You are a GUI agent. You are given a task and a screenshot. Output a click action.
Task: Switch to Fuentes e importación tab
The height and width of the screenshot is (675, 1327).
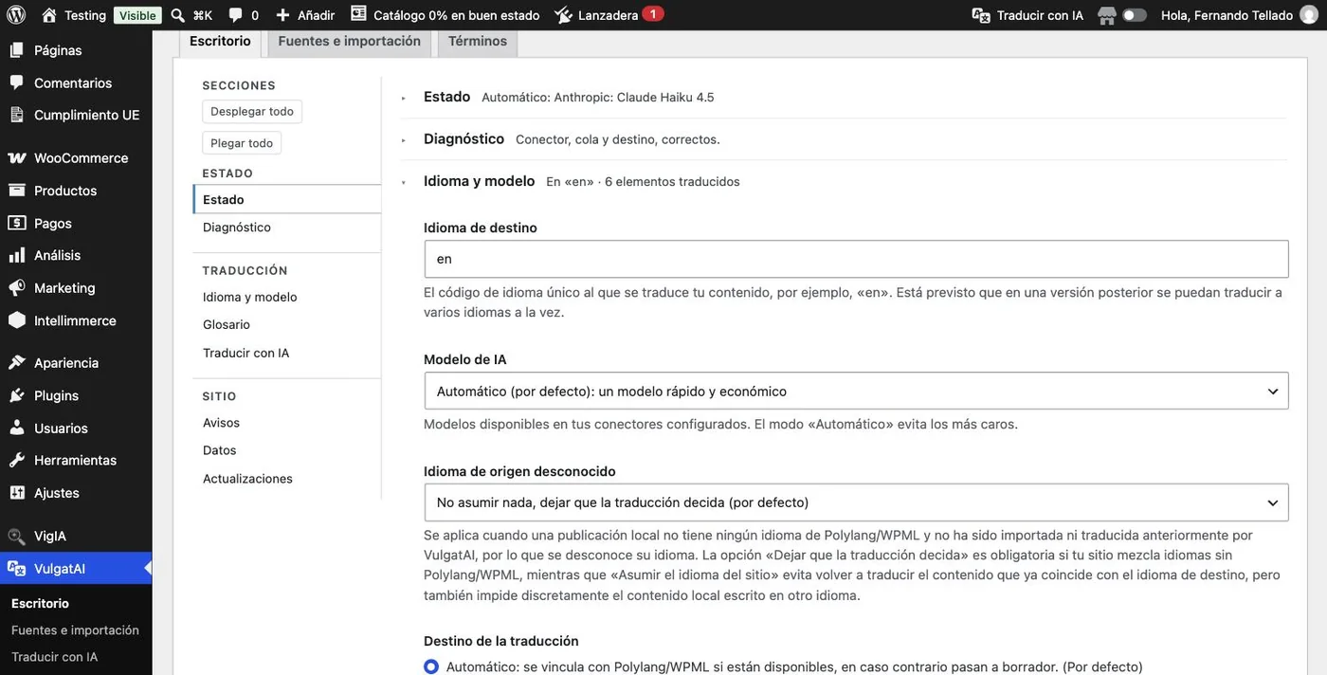pos(349,42)
